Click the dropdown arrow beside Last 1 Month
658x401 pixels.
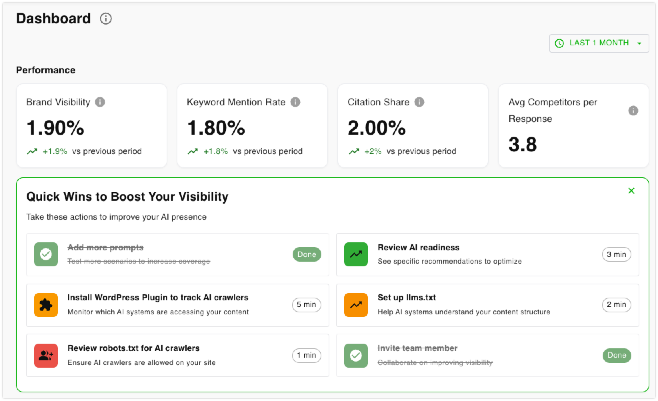tap(639, 43)
